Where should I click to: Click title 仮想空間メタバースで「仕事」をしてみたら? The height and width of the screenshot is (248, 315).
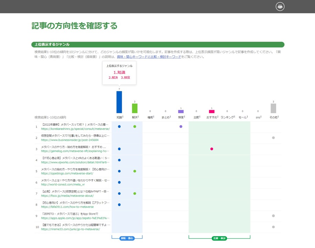point(75,136)
